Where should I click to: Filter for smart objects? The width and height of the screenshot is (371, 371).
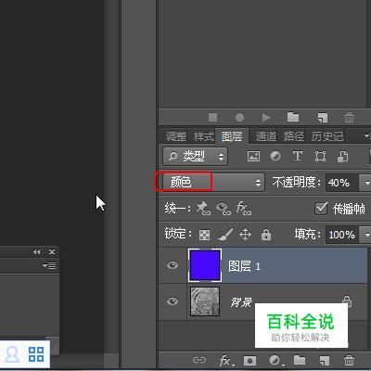(x=342, y=157)
